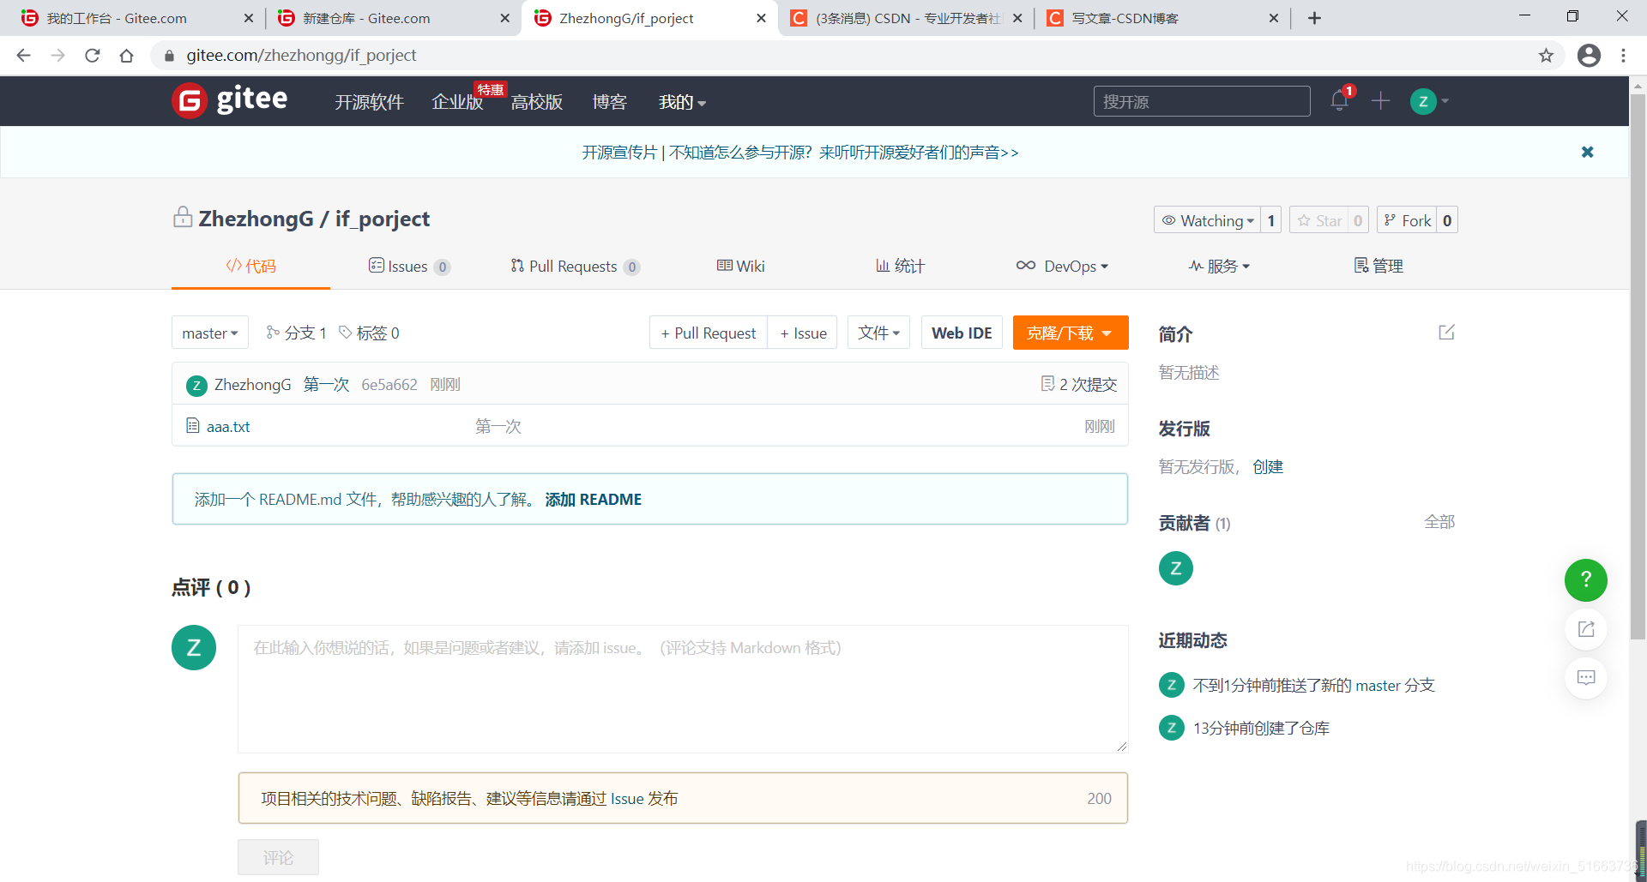Click the contributor Z avatar

[x=1176, y=568]
